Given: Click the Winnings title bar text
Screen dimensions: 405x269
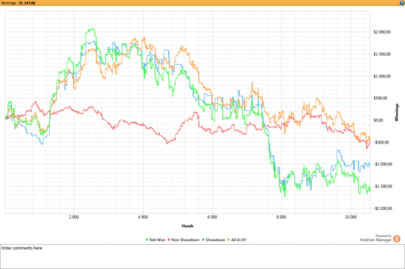Looking at the screenshot, I should (18, 3).
